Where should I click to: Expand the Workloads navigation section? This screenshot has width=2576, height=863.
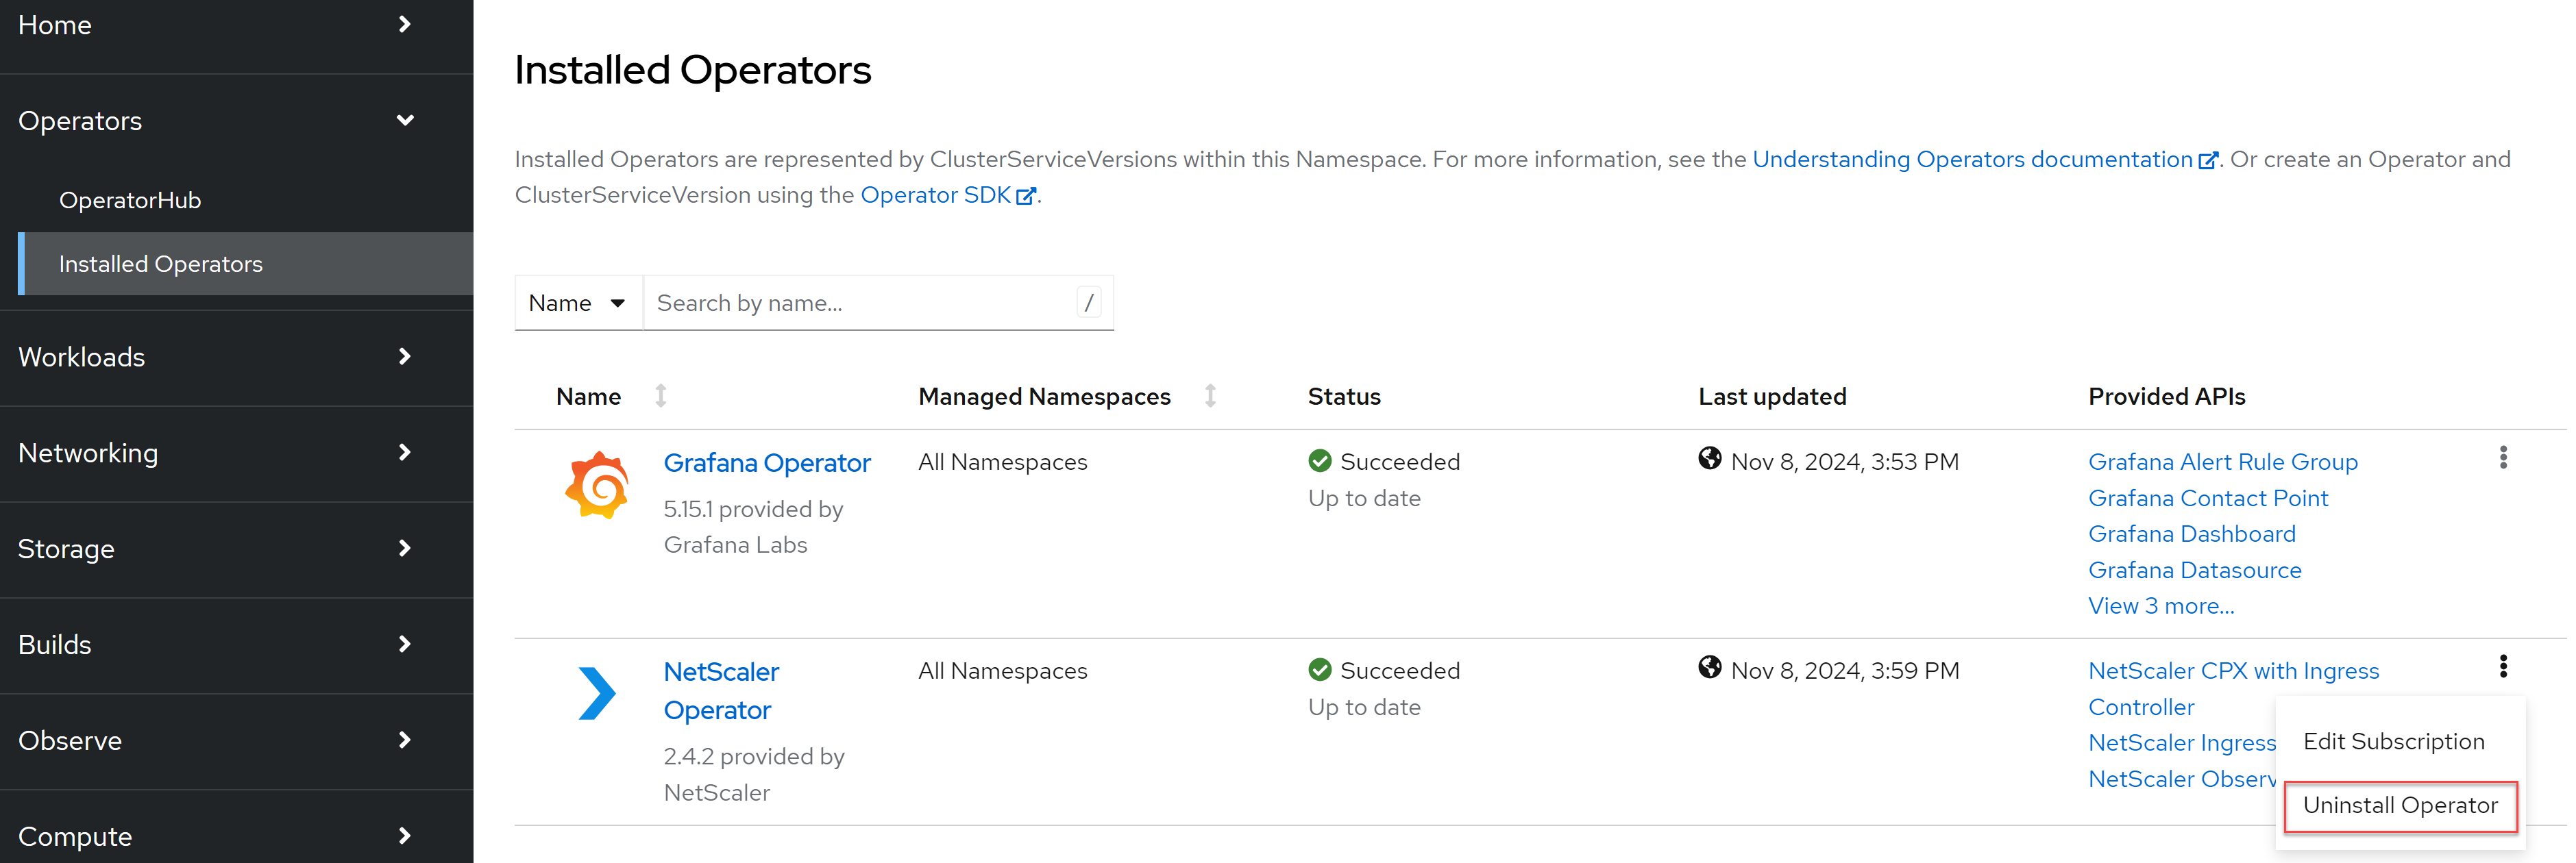coord(236,357)
